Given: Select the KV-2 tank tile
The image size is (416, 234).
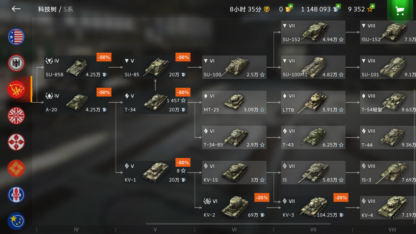Looking at the screenshot, I should (234, 208).
